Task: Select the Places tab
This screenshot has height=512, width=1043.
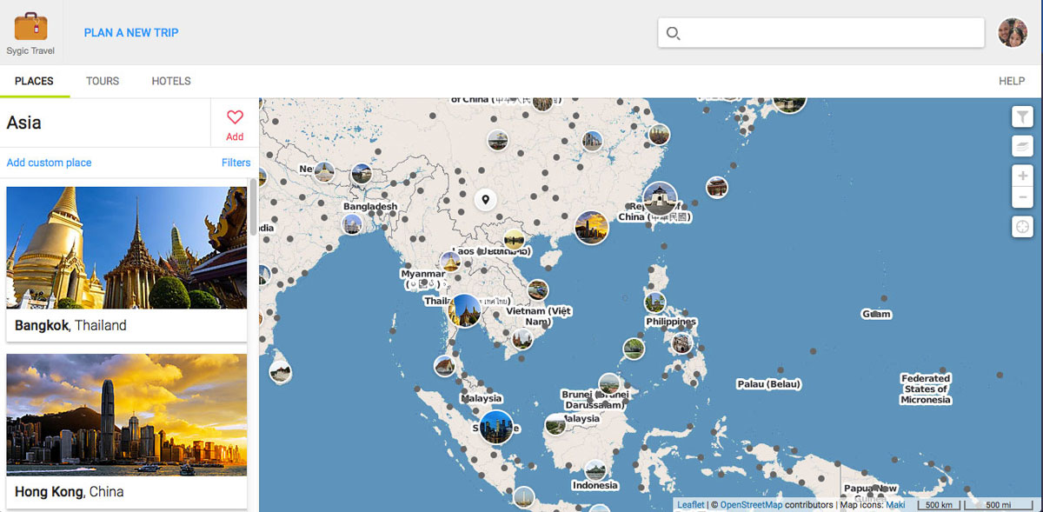Action: point(34,81)
